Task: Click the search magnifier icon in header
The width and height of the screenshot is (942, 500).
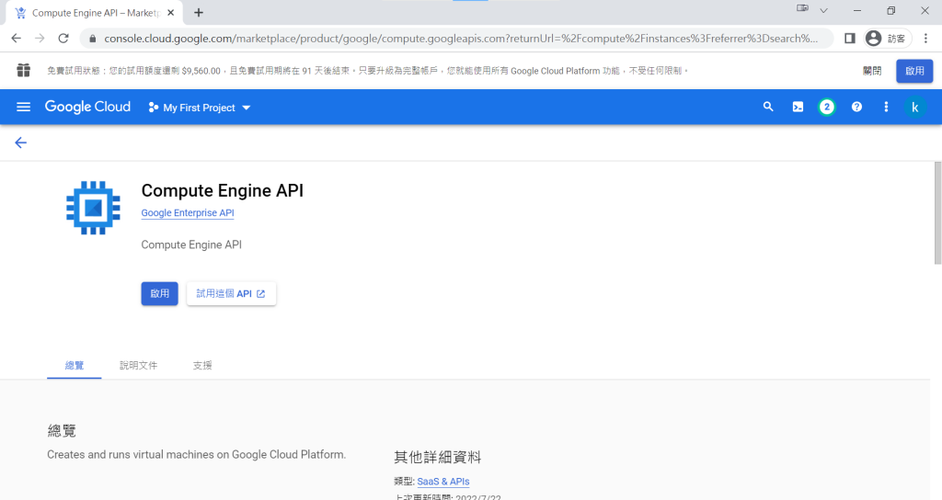Action: pos(768,107)
